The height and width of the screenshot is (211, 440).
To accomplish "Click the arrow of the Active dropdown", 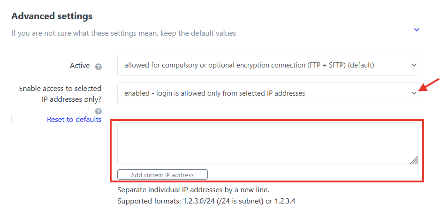I will (414, 65).
